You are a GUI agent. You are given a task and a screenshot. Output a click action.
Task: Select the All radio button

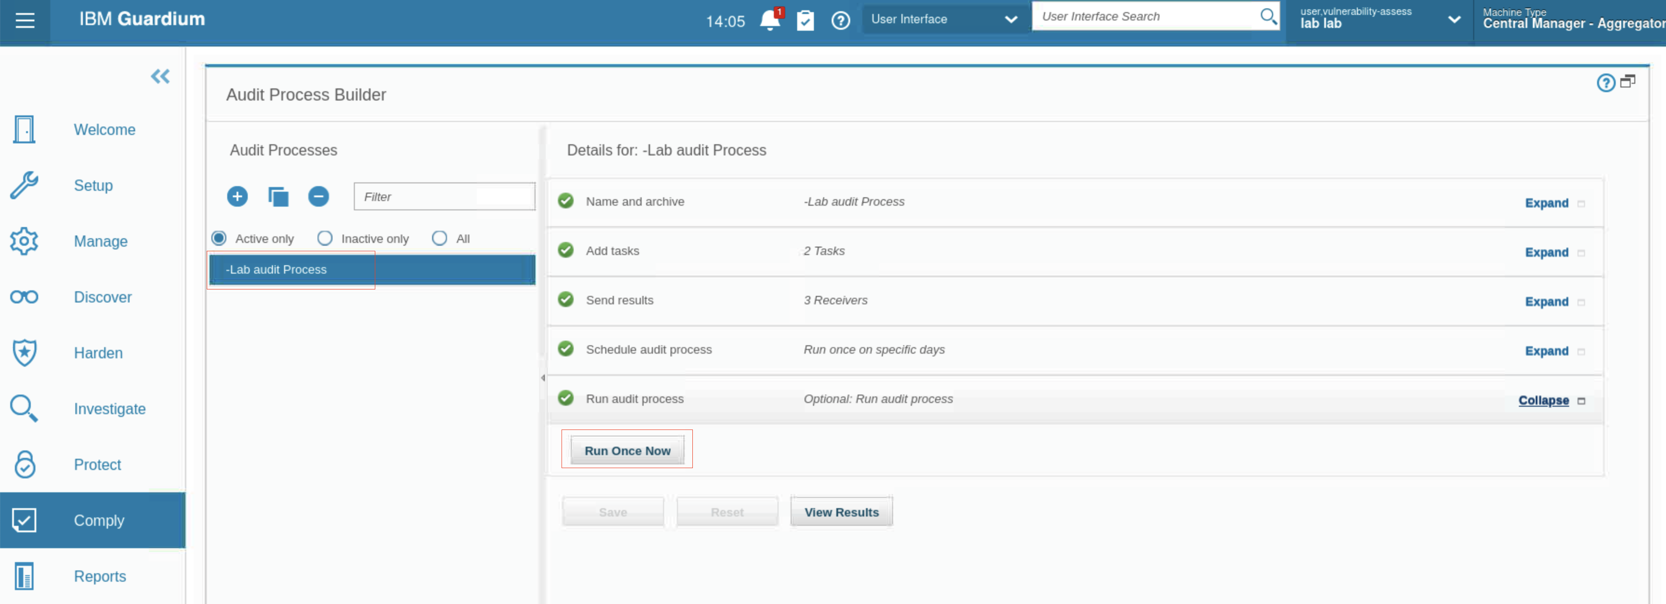point(439,238)
